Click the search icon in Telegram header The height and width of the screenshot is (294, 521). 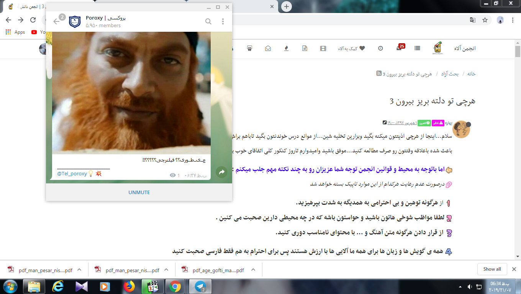click(x=208, y=21)
